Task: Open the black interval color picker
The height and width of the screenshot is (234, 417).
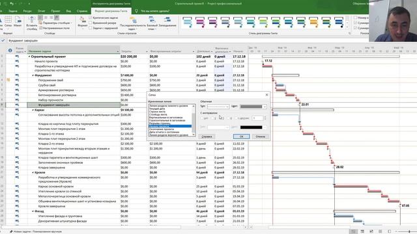Action: pyautogui.click(x=253, y=127)
